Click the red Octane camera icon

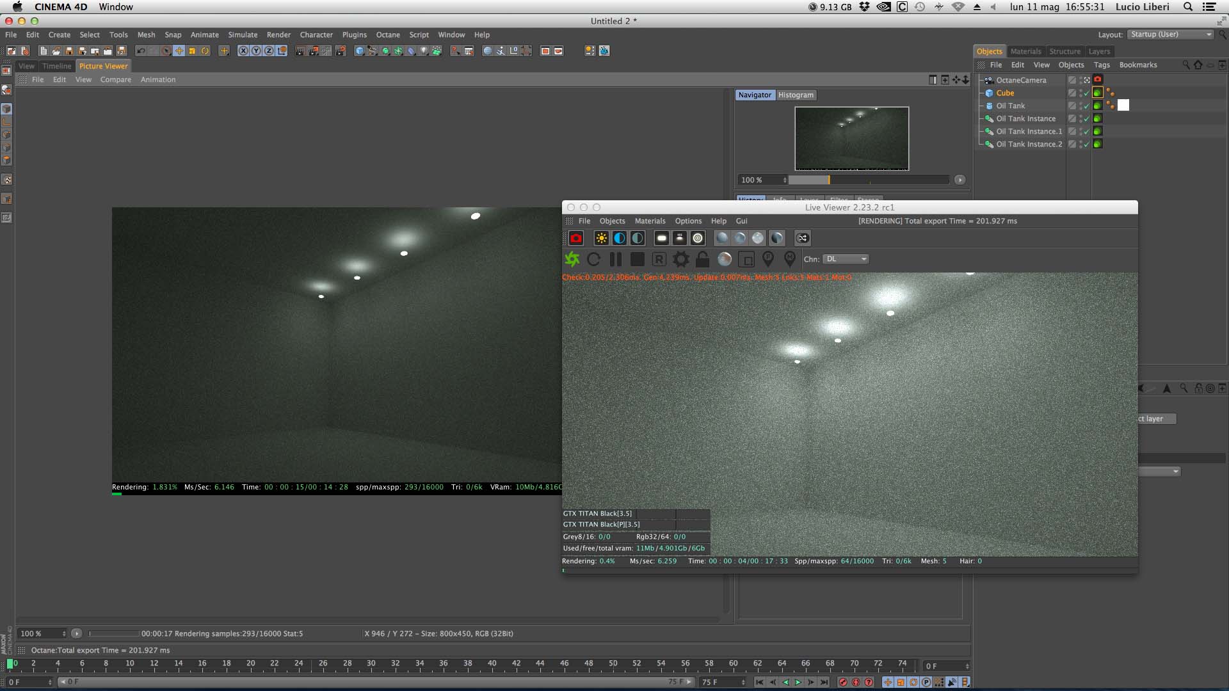[575, 238]
